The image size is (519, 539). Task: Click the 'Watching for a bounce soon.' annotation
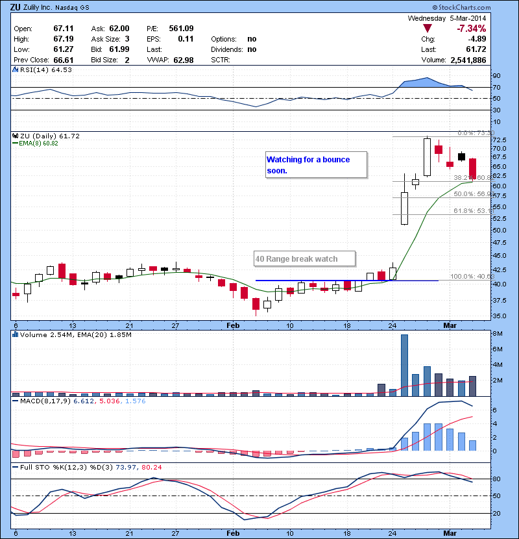pos(316,165)
